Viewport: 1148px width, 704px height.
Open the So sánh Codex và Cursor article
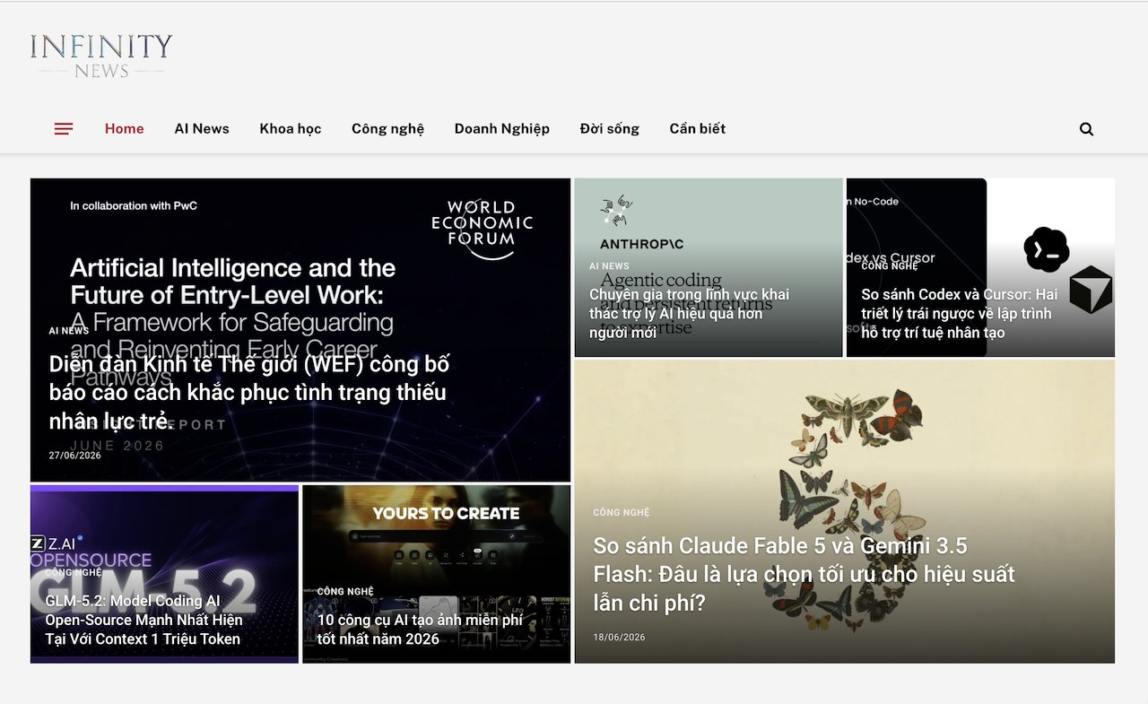click(x=960, y=313)
